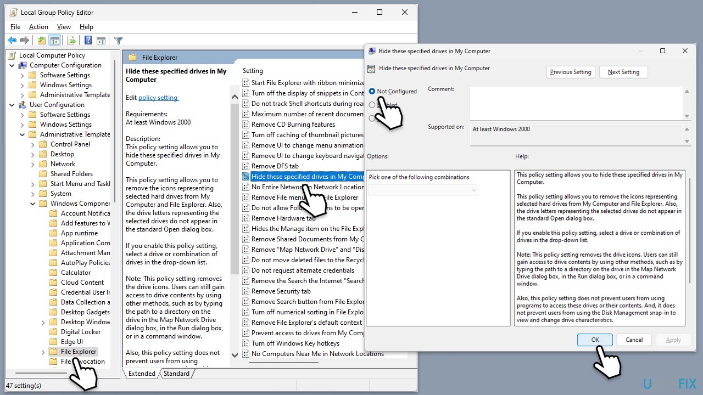Click the Apply button
Screen dimensions: 703x395
673,340
